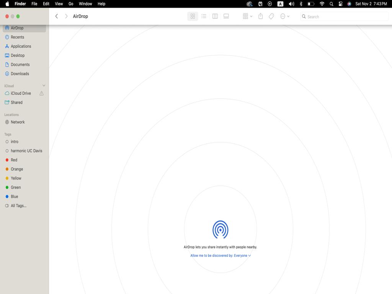Open the Go menu
Screen dimensions: 392x294
point(71,4)
